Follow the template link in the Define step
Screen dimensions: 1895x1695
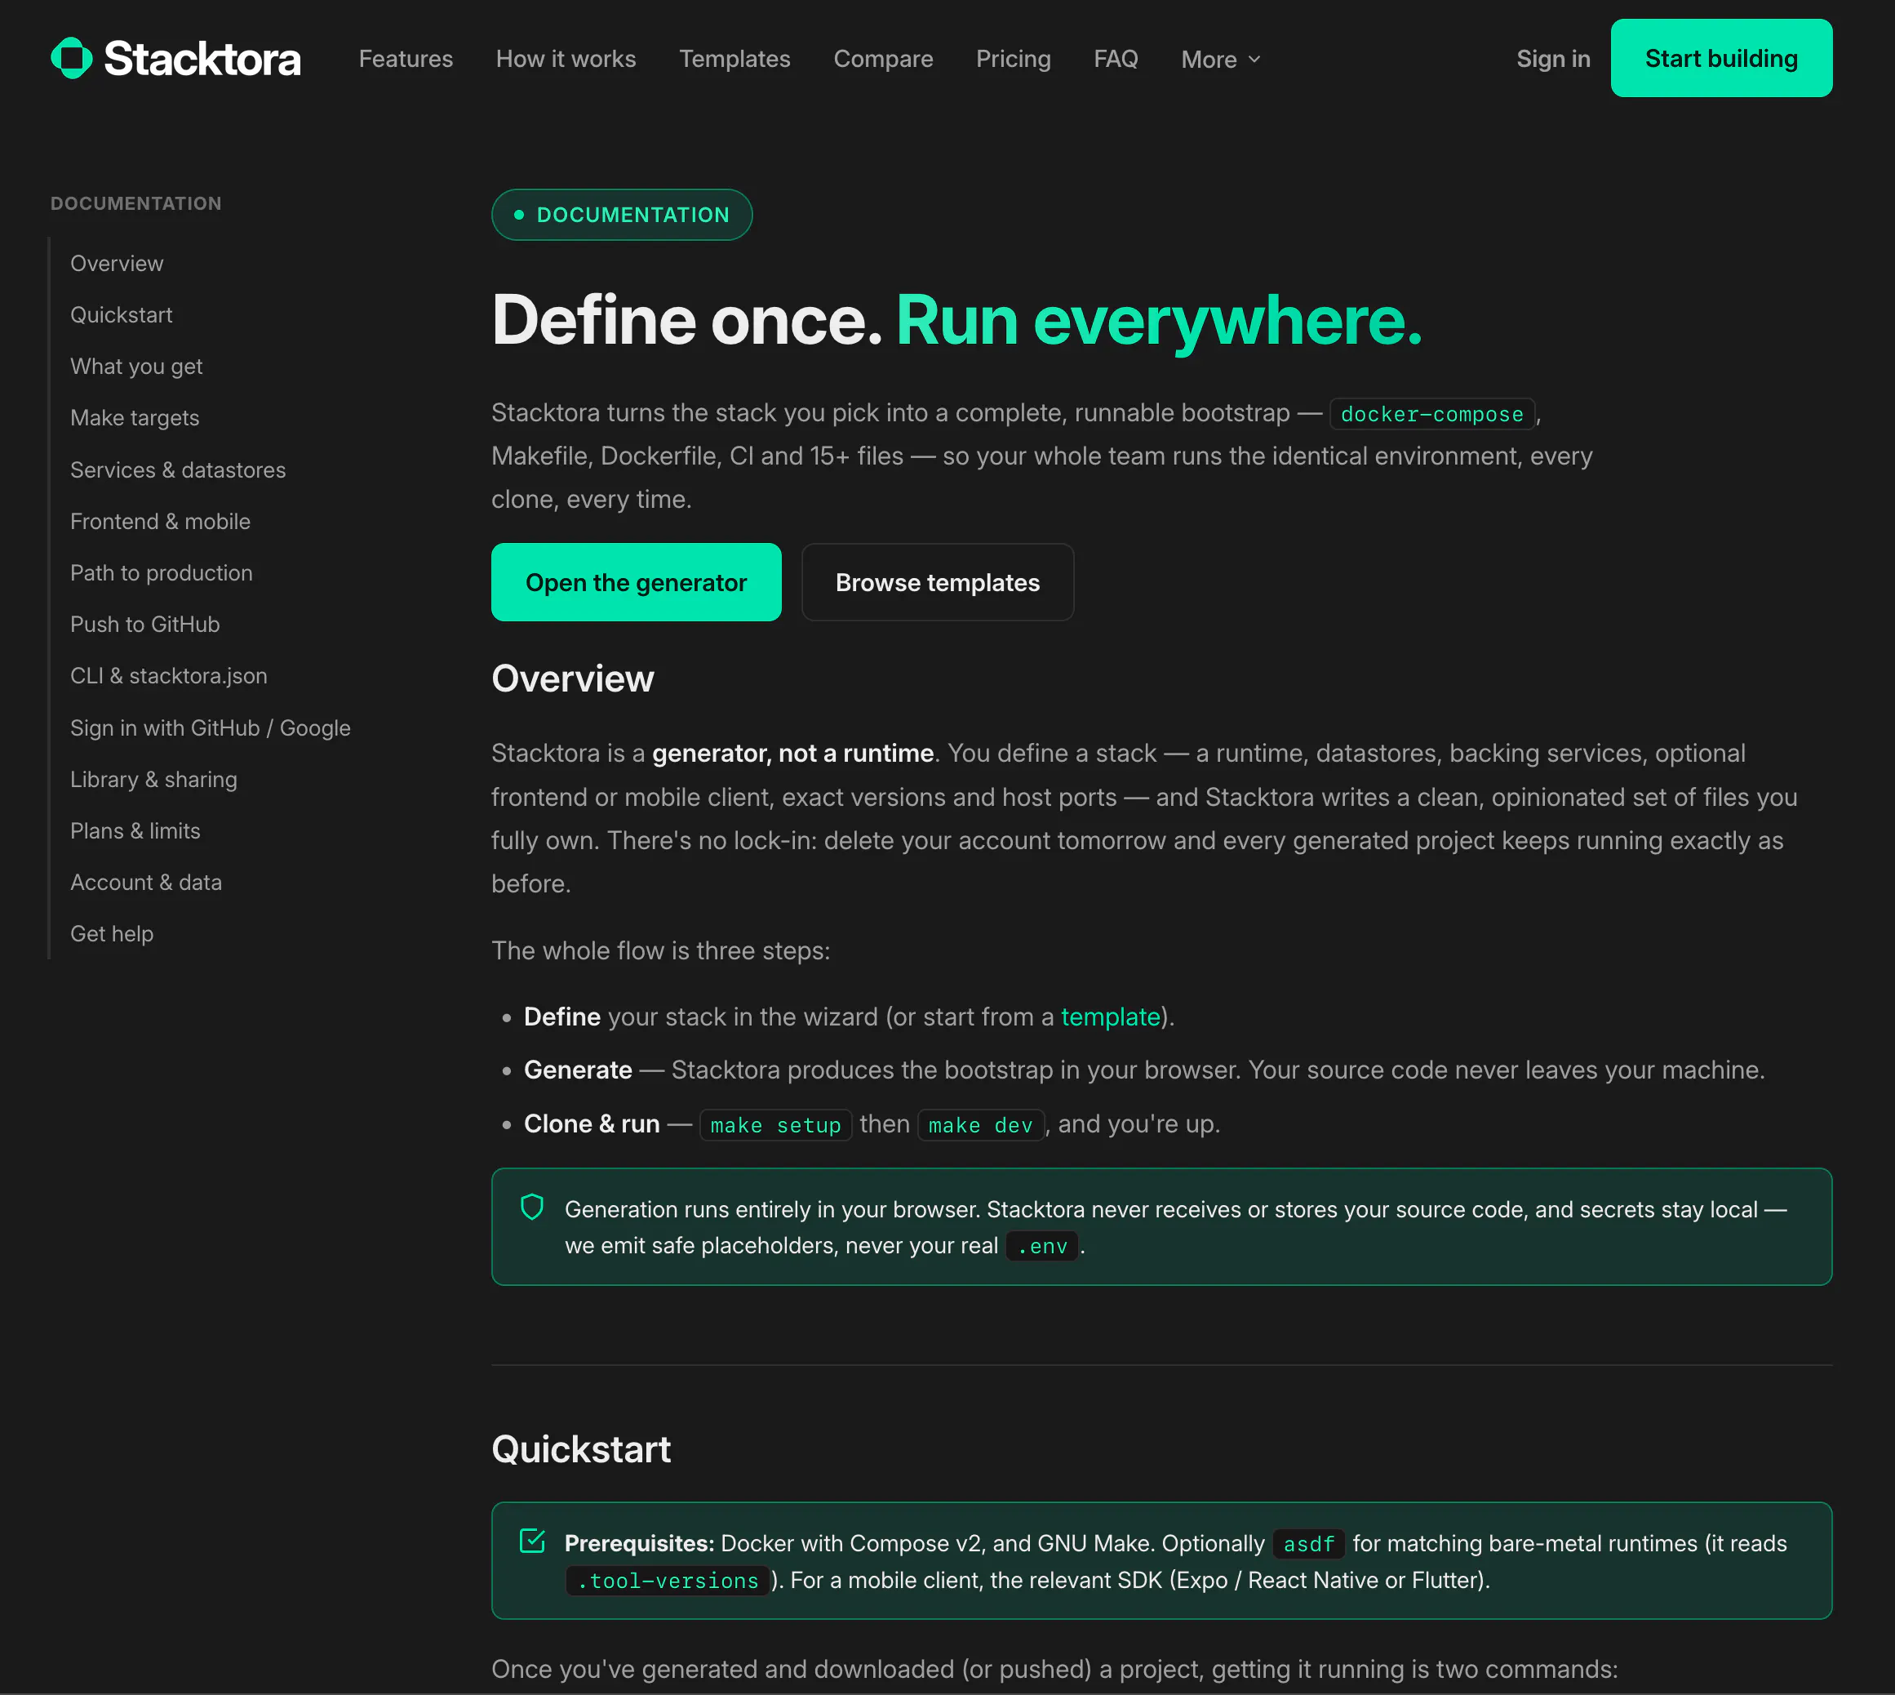pyautogui.click(x=1111, y=1017)
